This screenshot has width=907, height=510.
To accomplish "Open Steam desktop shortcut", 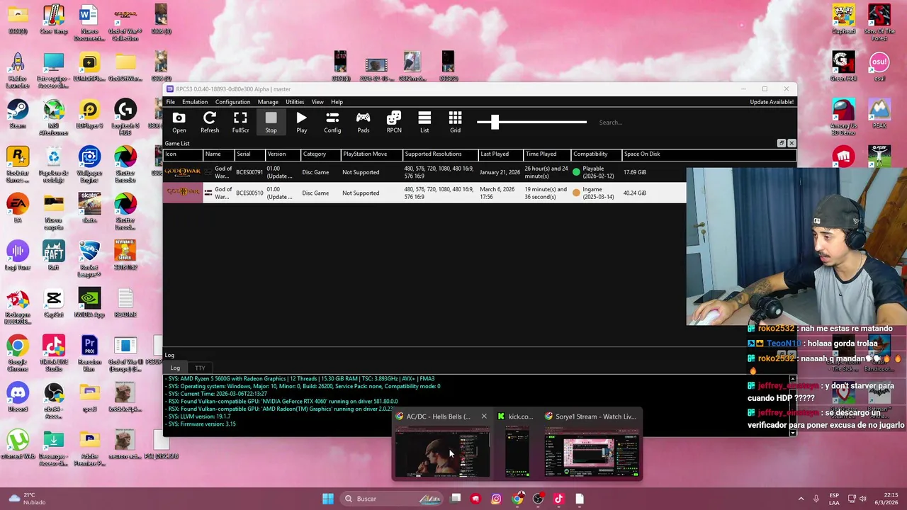I will 18,113.
